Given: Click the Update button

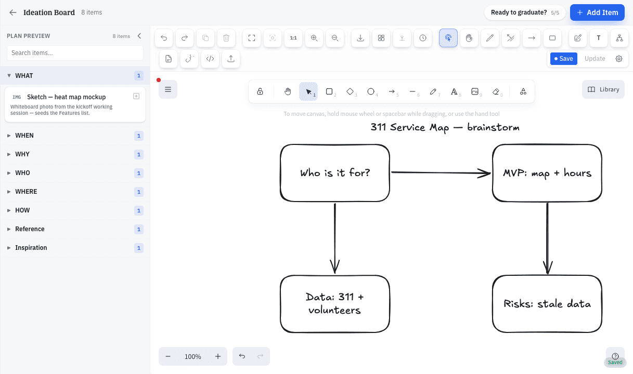Looking at the screenshot, I should (x=595, y=59).
